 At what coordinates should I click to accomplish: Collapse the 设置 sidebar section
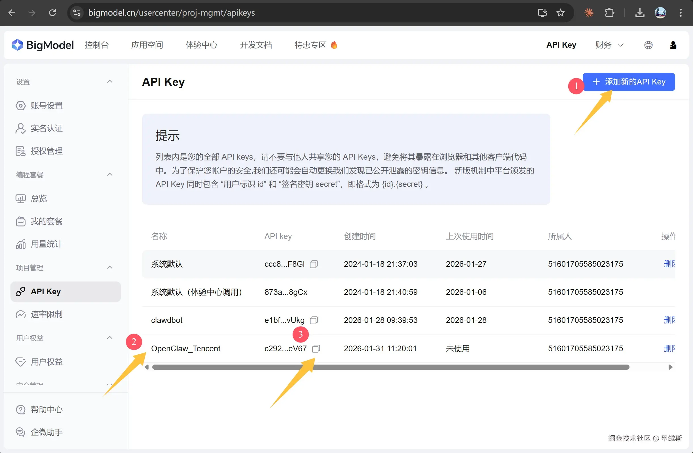(109, 82)
